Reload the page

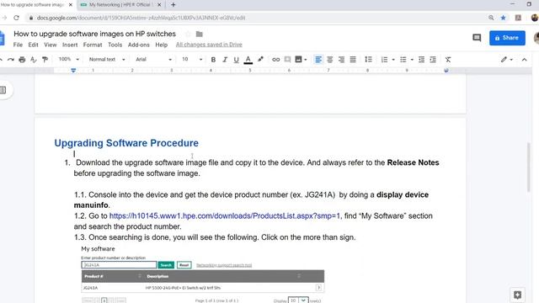16,18
